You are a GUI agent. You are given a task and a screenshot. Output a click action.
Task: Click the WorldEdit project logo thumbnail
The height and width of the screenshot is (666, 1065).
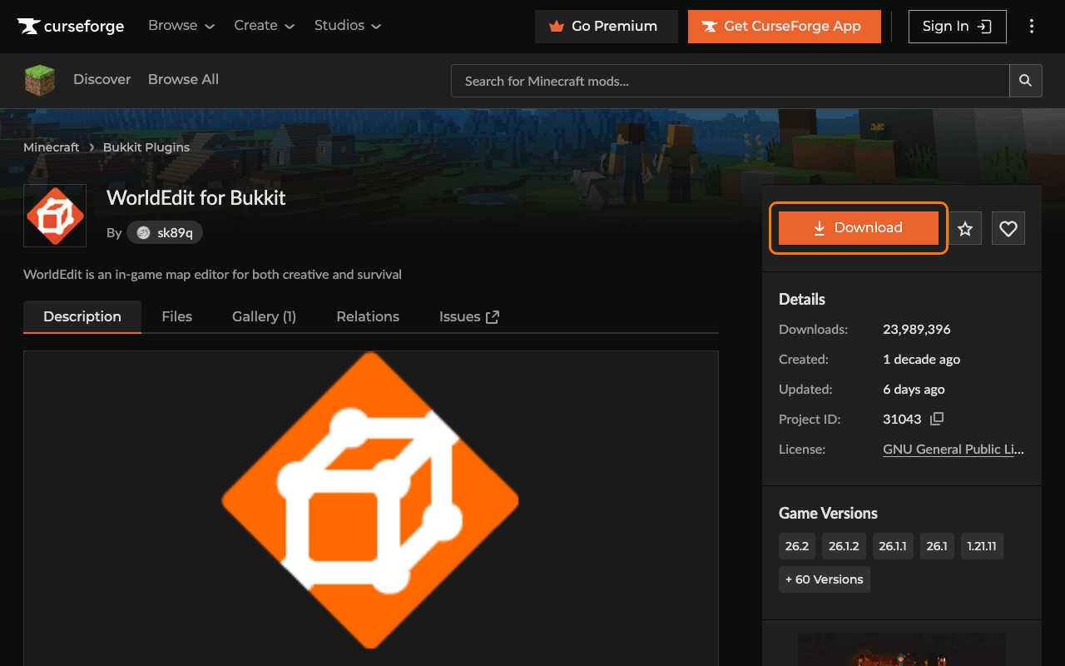pos(55,216)
